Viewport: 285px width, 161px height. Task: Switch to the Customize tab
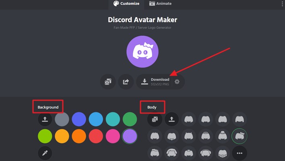click(126, 4)
